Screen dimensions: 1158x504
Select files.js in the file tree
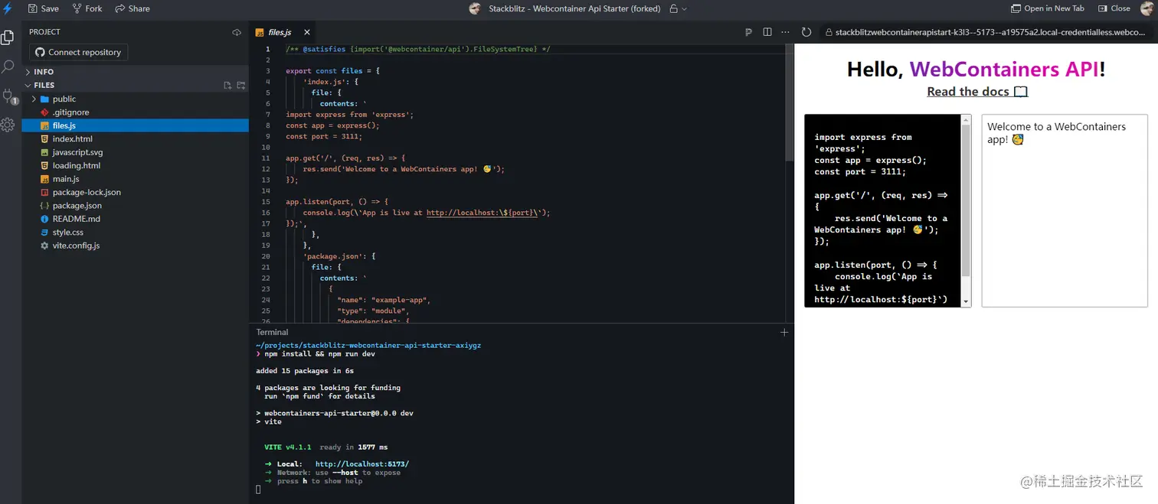pyautogui.click(x=135, y=125)
